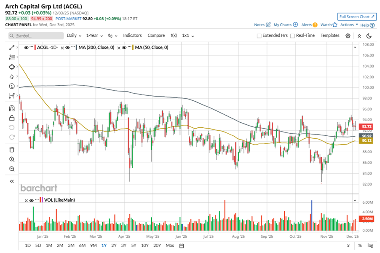Open the Fibonacci and text annotation tool
This screenshot has width=380, height=253.
pos(12,57)
